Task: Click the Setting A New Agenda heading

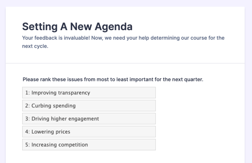Action: pos(77,27)
